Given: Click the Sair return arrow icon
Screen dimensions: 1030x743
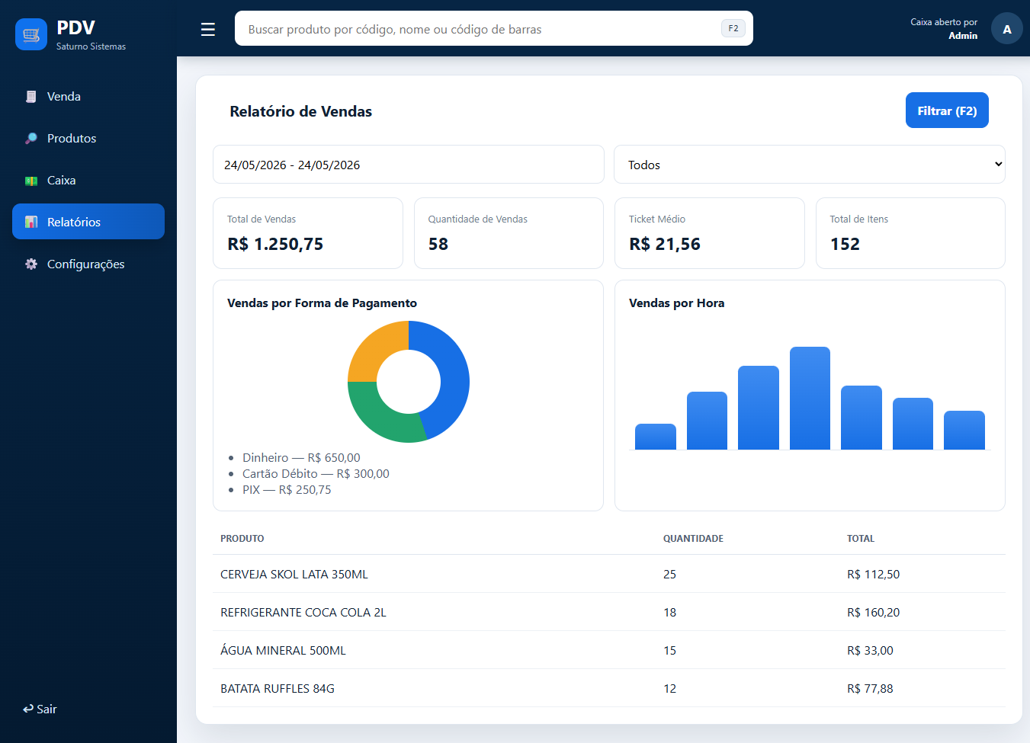Looking at the screenshot, I should (28, 709).
